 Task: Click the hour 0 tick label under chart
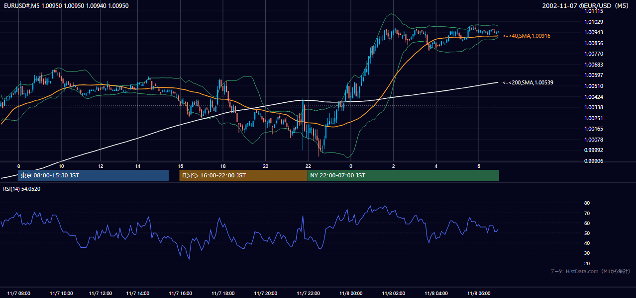[351, 166]
